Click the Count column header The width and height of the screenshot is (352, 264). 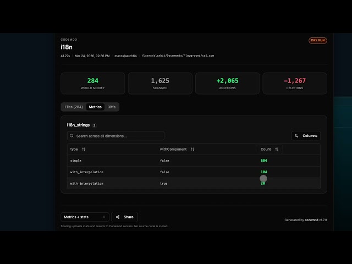point(266,149)
